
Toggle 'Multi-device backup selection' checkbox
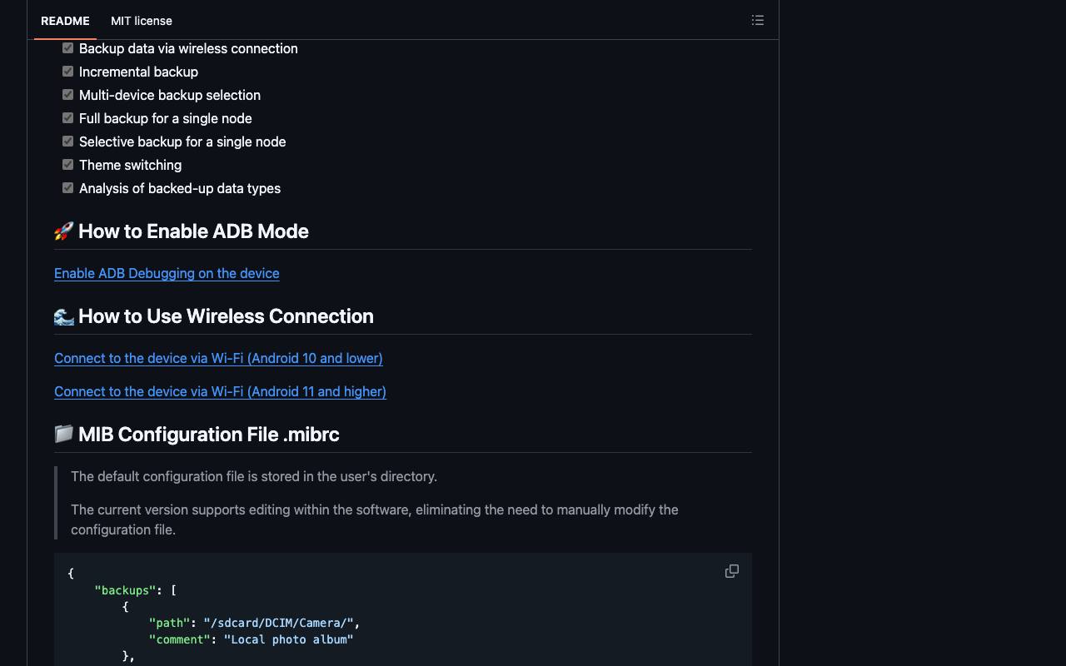[x=68, y=95]
